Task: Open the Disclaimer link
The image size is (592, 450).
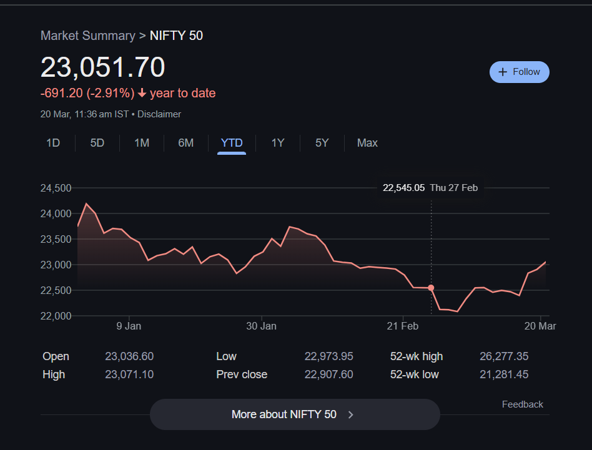Action: [159, 114]
